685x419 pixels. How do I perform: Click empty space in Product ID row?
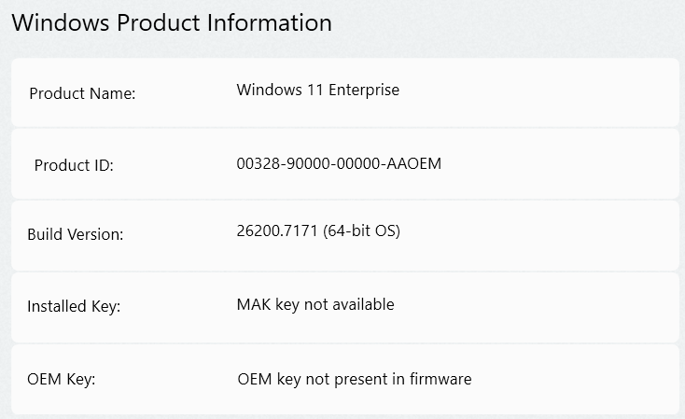click(560, 164)
